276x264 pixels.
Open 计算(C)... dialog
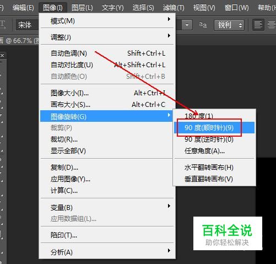107,191
